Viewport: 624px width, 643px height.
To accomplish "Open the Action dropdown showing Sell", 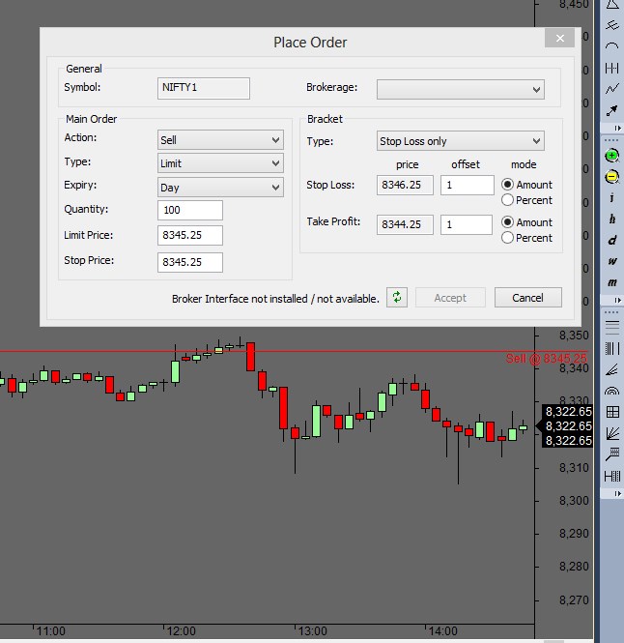I will [220, 140].
